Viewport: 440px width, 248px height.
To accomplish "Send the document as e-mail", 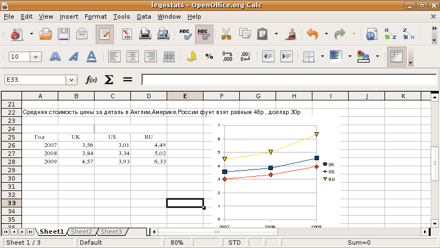I will tap(81, 34).
